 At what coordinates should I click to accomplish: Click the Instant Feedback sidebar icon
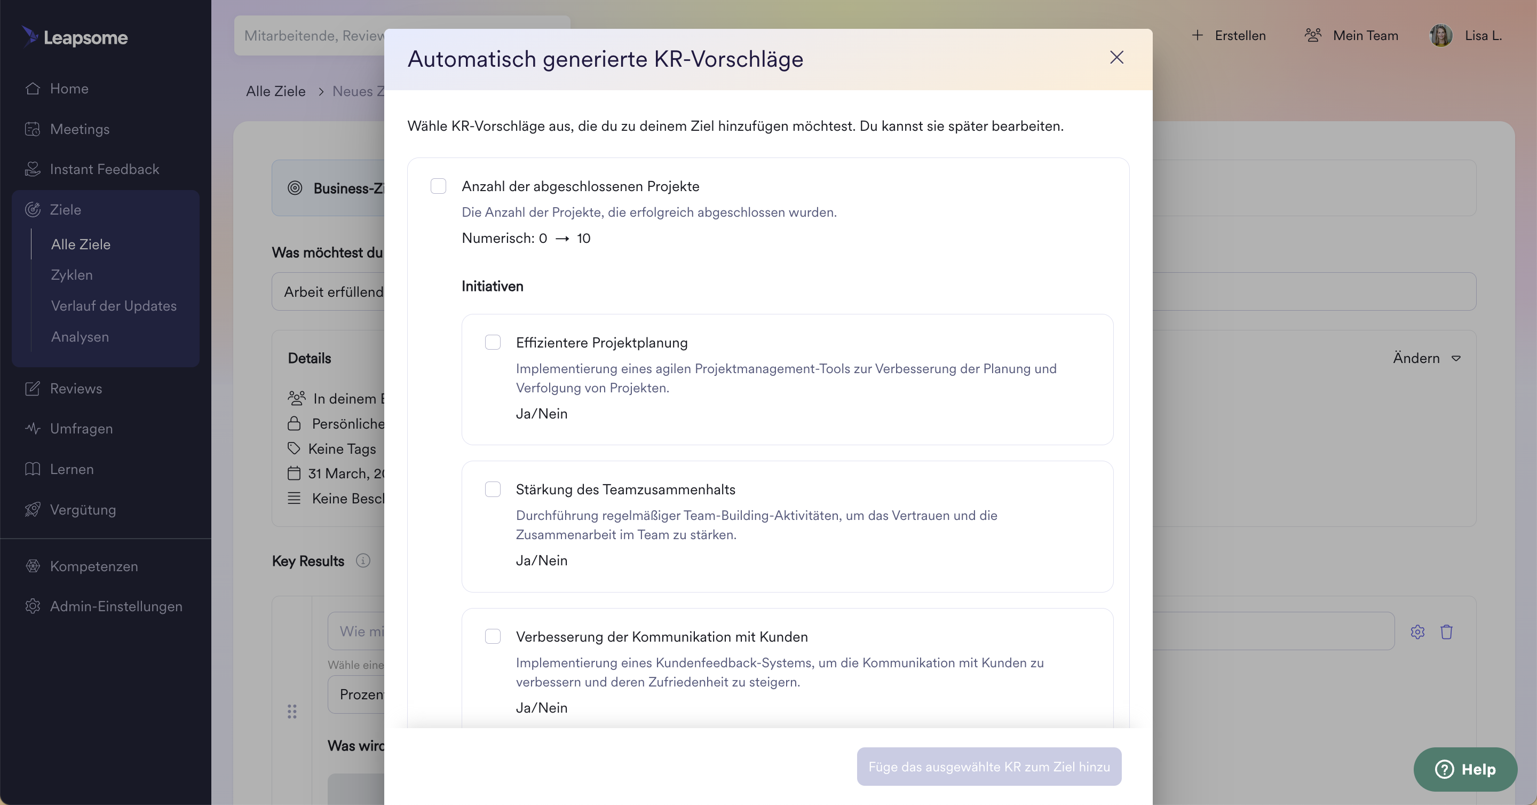coord(33,169)
